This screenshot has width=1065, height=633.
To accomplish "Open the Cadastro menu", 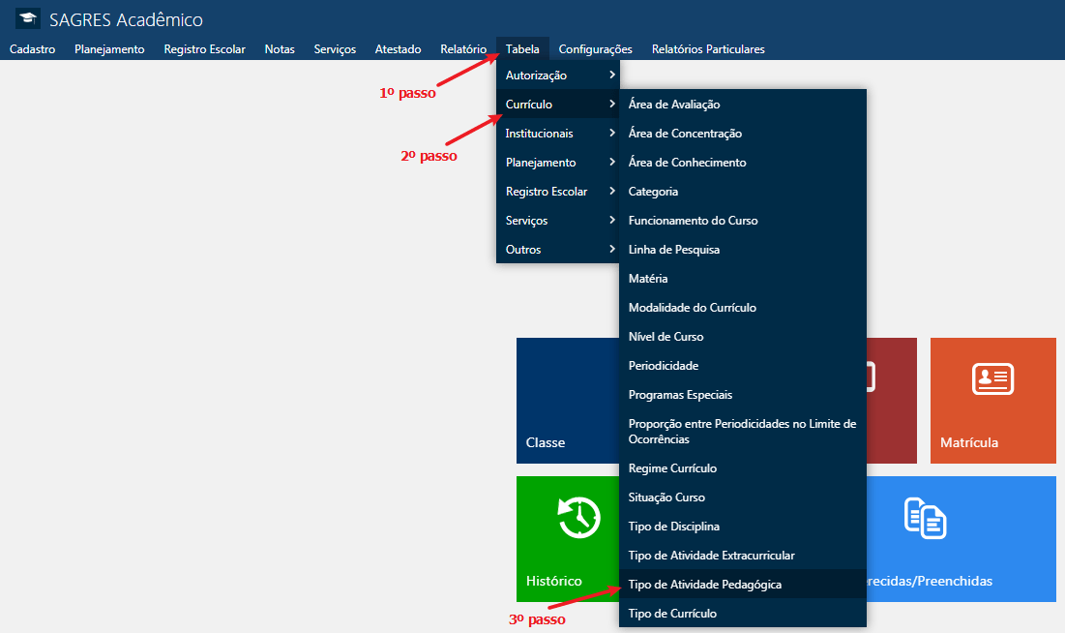I will click(32, 48).
